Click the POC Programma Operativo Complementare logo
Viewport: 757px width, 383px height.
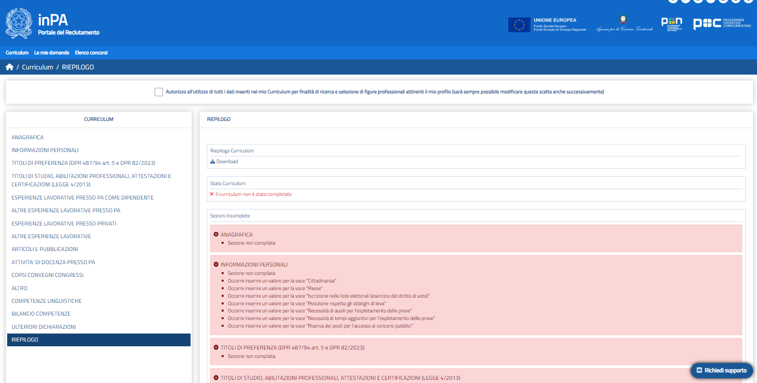pyautogui.click(x=722, y=24)
